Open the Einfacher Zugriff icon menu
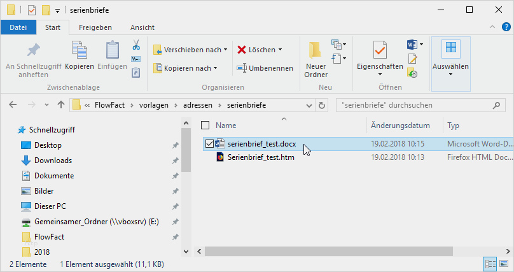 pos(338,59)
